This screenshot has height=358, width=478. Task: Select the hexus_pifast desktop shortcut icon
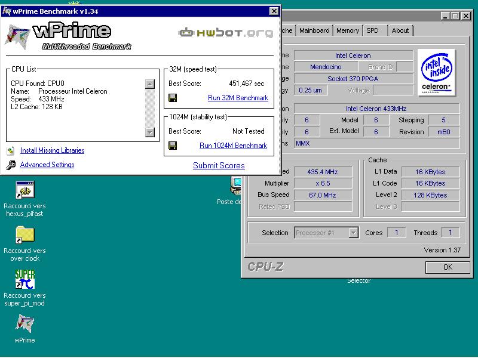click(x=25, y=190)
